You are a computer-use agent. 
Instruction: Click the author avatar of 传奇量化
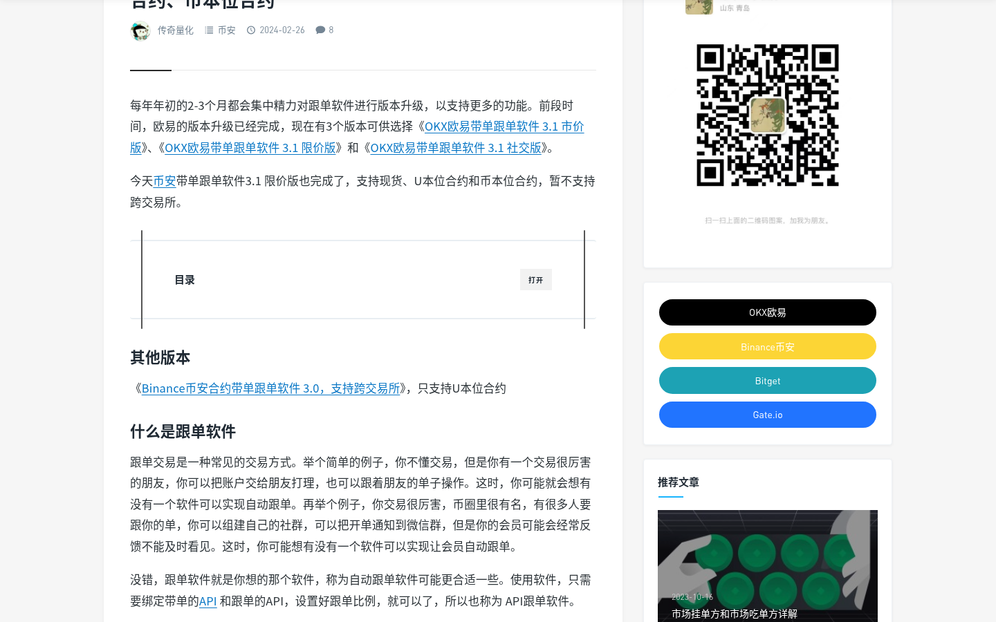pyautogui.click(x=140, y=31)
